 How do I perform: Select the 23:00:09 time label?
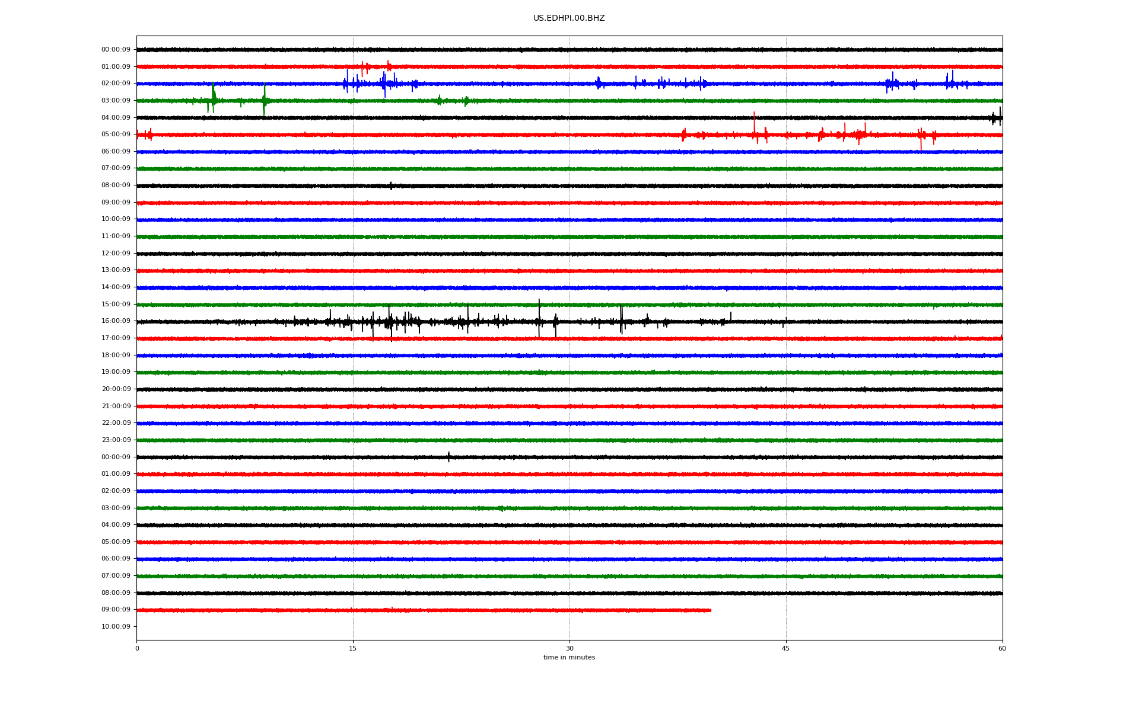[x=116, y=440]
